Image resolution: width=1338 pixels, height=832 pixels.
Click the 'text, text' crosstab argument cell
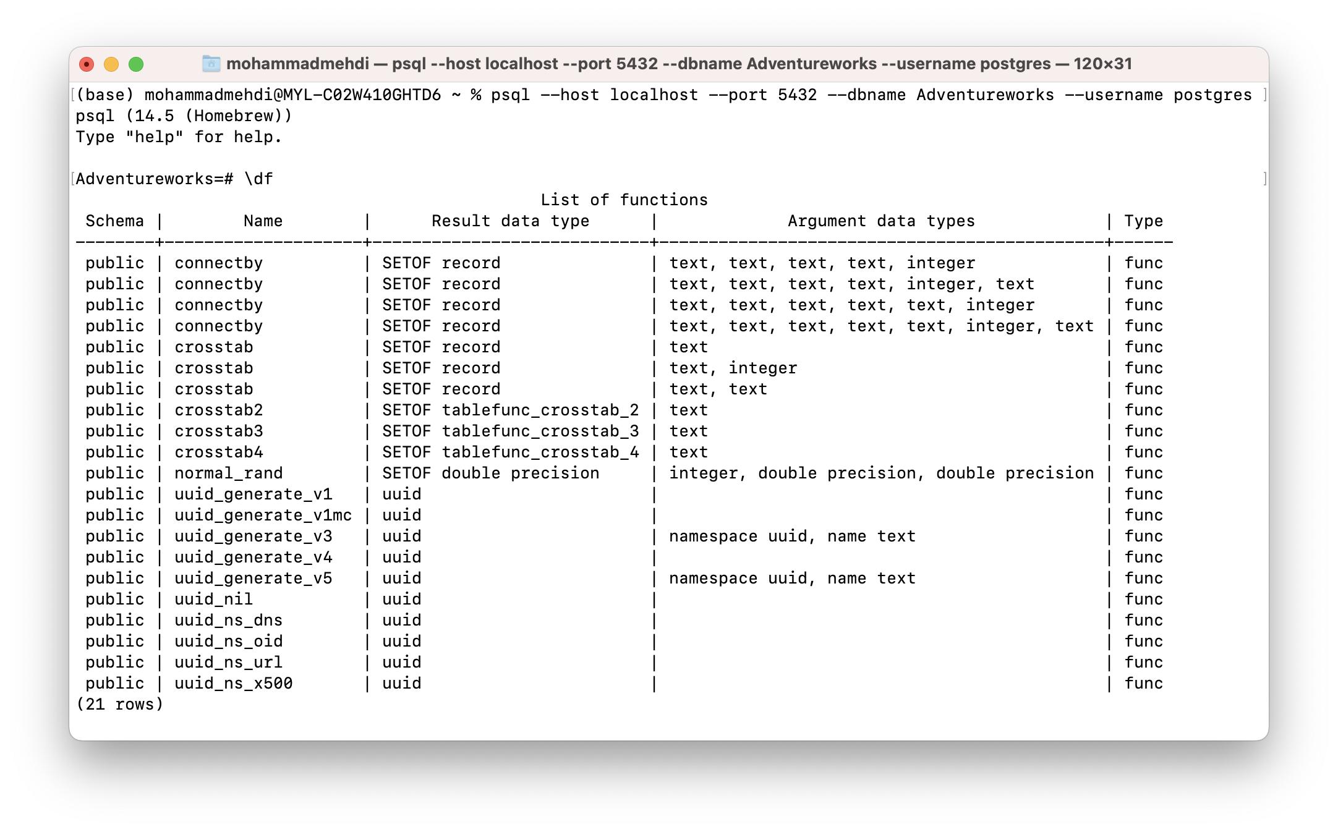point(718,389)
